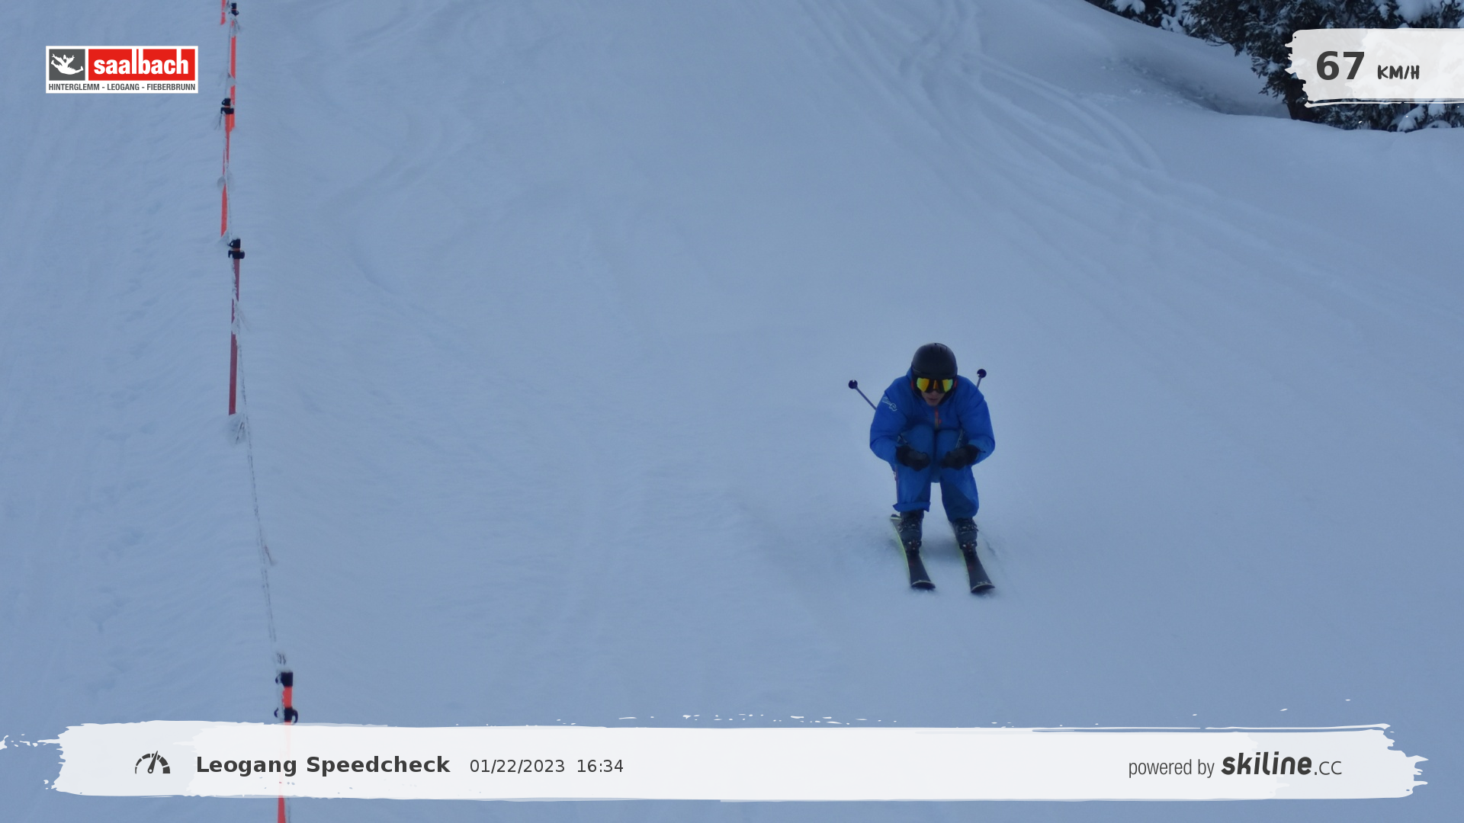The height and width of the screenshot is (823, 1464).
Task: Click the Saalbach logo
Action: pyautogui.click(x=122, y=69)
